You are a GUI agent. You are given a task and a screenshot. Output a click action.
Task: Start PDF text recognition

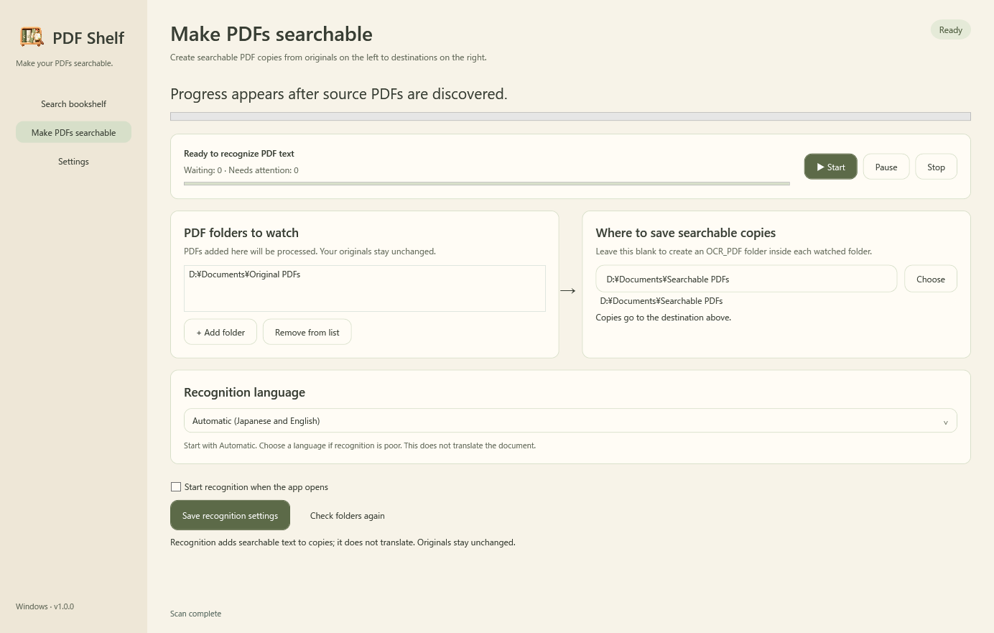coord(830,167)
